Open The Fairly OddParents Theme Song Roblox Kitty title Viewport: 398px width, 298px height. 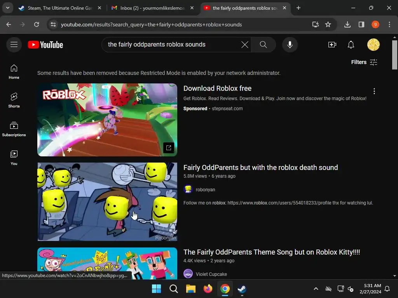272,252
